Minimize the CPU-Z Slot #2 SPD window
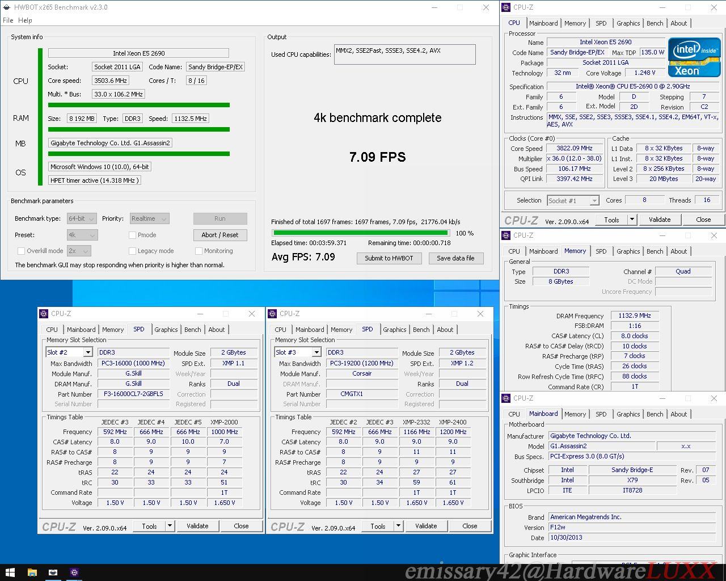726x581 pixels. coord(200,313)
